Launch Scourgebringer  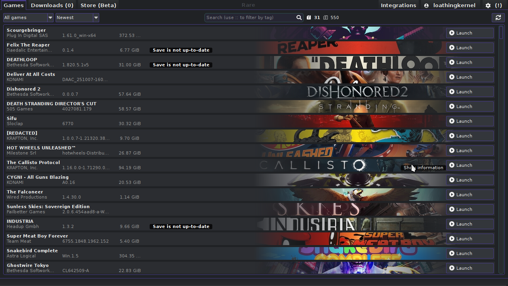pos(470,33)
